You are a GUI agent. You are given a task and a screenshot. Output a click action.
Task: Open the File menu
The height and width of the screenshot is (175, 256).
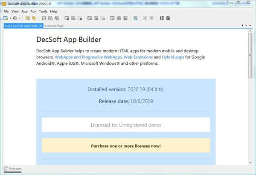(6, 11)
